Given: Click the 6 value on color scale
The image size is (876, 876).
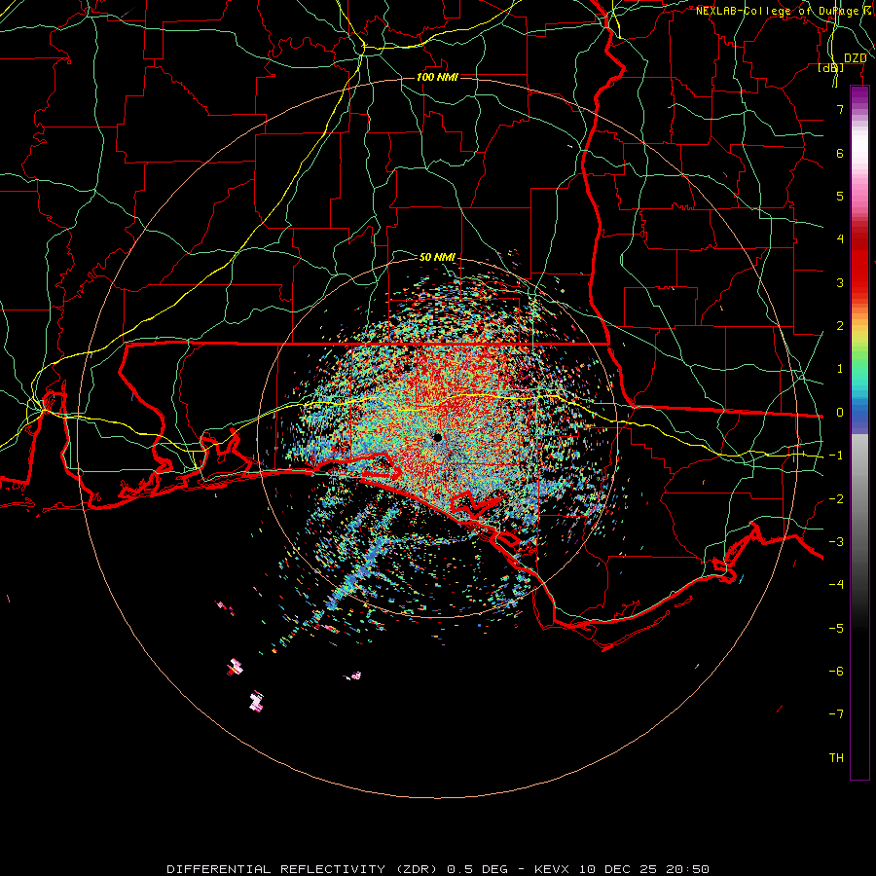Looking at the screenshot, I should pyautogui.click(x=840, y=153).
